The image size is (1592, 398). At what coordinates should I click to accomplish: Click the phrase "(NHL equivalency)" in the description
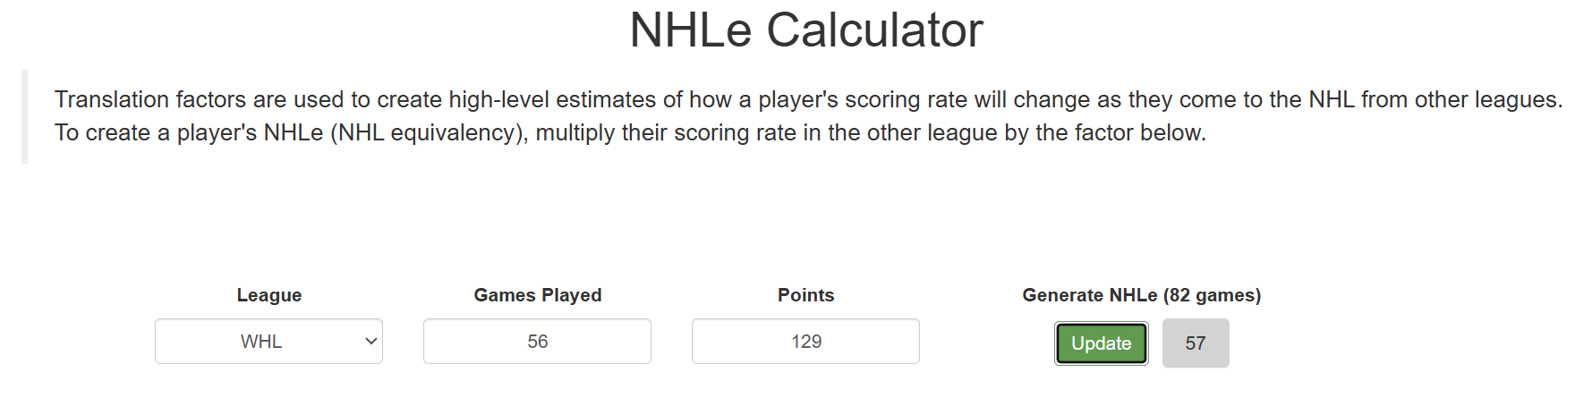430,133
